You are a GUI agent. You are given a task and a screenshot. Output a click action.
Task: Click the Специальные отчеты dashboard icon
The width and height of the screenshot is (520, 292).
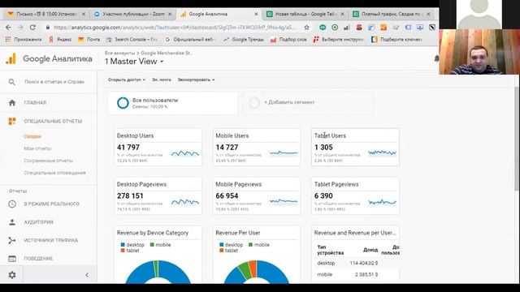pos(12,121)
